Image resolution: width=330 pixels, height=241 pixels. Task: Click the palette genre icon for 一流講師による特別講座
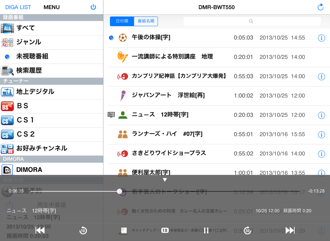[x=122, y=57]
